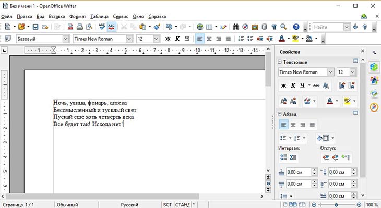Toggle sidebar Strikethrough ABC button
The height and width of the screenshot is (208, 381).
(x=316, y=85)
